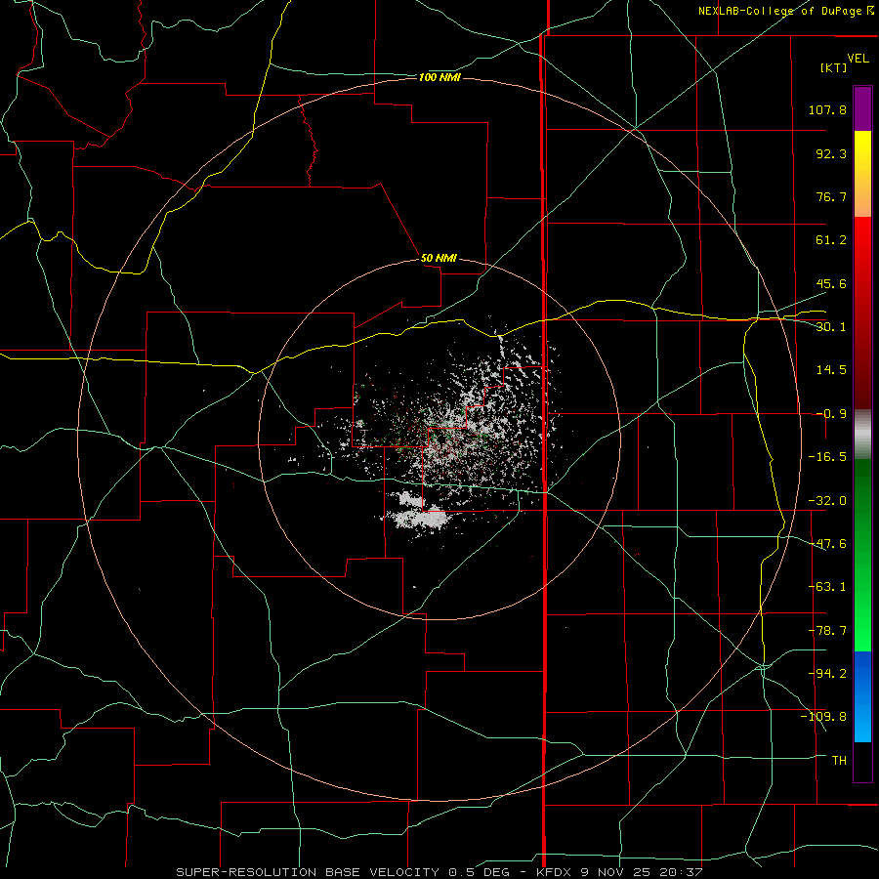This screenshot has width=879, height=879.
Task: Select the -63.1 velocity scale value
Action: tap(827, 587)
